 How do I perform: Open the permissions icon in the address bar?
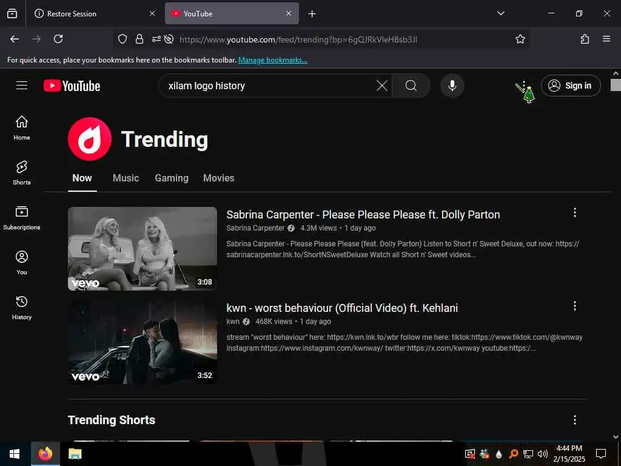point(156,39)
